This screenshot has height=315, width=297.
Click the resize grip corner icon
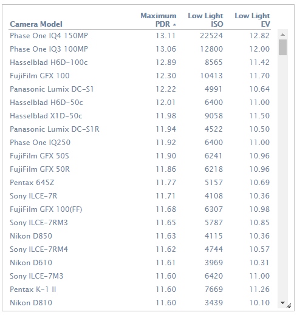point(289,305)
